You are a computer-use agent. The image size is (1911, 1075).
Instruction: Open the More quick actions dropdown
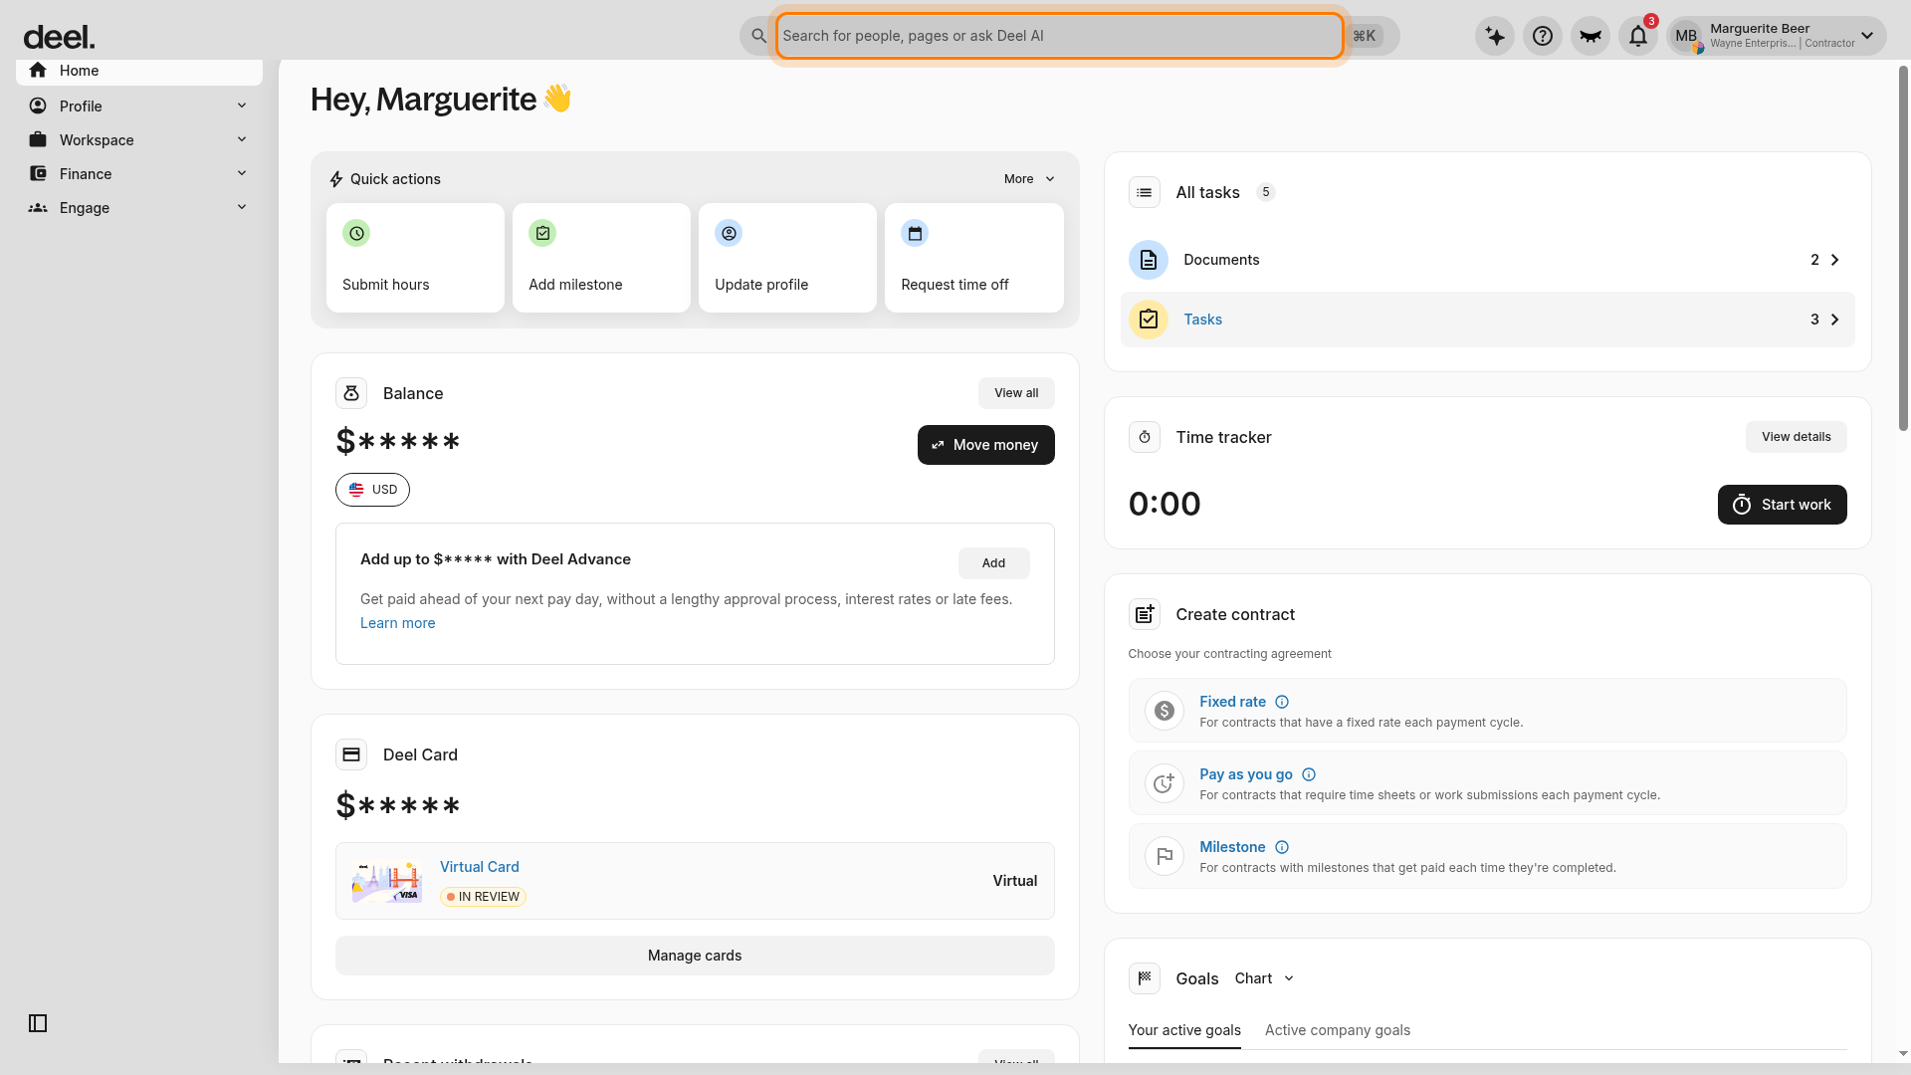tap(1029, 179)
